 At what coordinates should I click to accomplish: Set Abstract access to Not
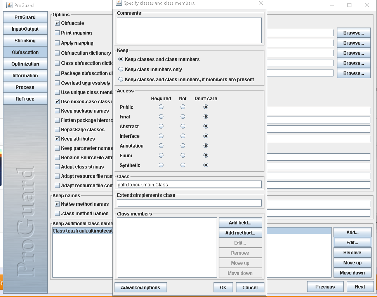point(183,126)
